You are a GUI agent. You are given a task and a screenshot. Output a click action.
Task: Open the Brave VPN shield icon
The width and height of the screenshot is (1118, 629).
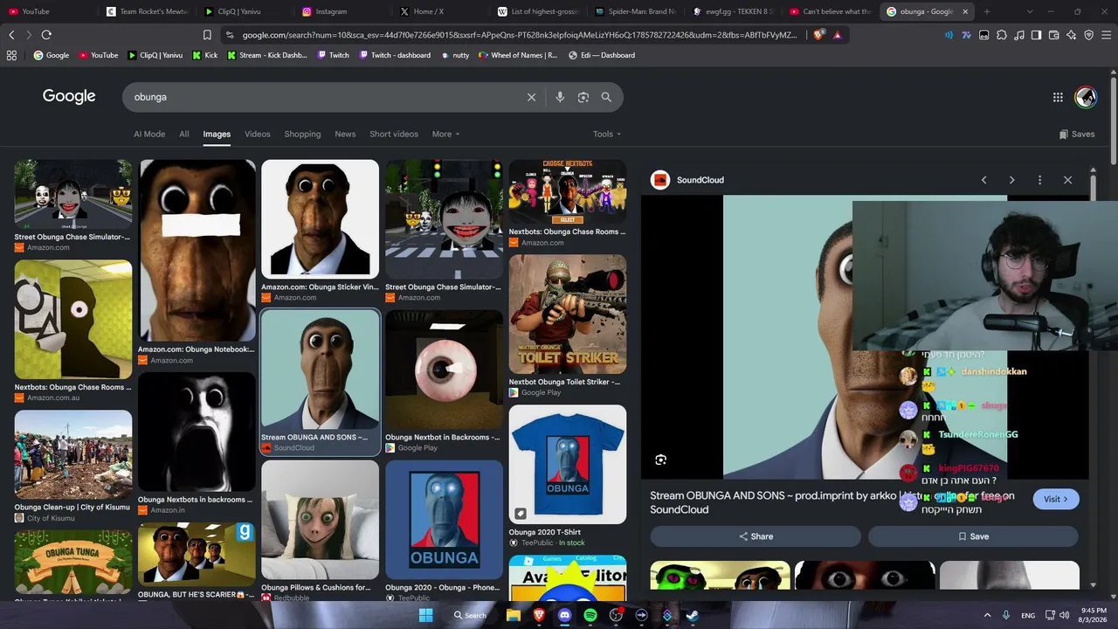pyautogui.click(x=1089, y=35)
